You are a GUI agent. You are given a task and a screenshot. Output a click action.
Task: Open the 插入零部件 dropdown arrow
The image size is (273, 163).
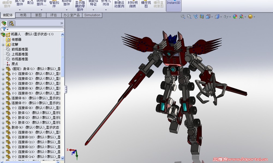(x=20, y=10)
